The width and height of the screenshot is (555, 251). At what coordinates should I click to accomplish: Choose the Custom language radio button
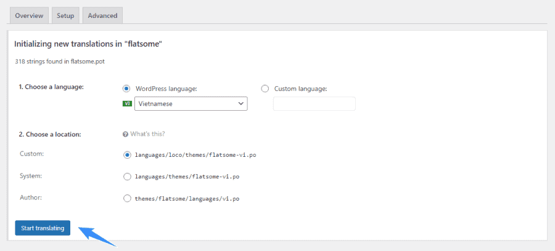[x=265, y=89]
